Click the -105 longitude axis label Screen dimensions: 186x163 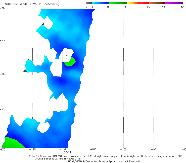coord(93,149)
